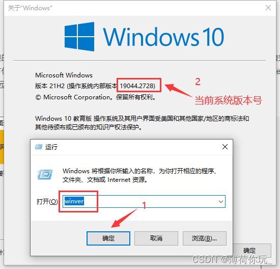Click the large Run program icon
The height and width of the screenshot is (269, 280).
(45, 174)
